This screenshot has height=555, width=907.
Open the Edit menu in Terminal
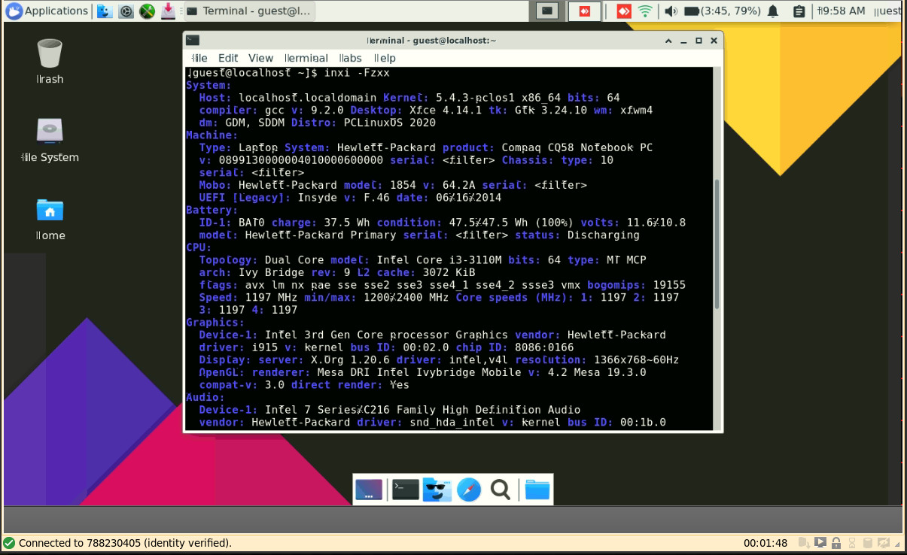click(x=228, y=58)
